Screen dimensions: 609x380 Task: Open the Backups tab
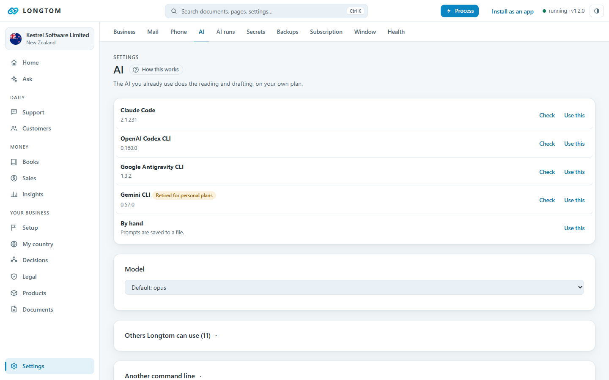pos(288,32)
